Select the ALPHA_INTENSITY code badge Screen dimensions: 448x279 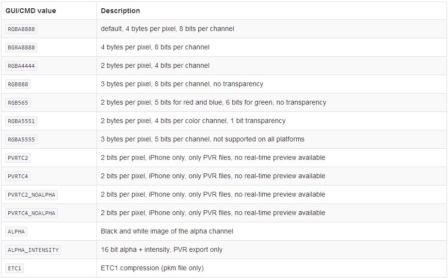[x=33, y=250]
